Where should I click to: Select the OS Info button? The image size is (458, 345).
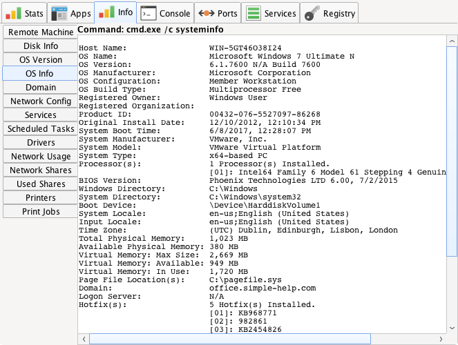coord(40,73)
